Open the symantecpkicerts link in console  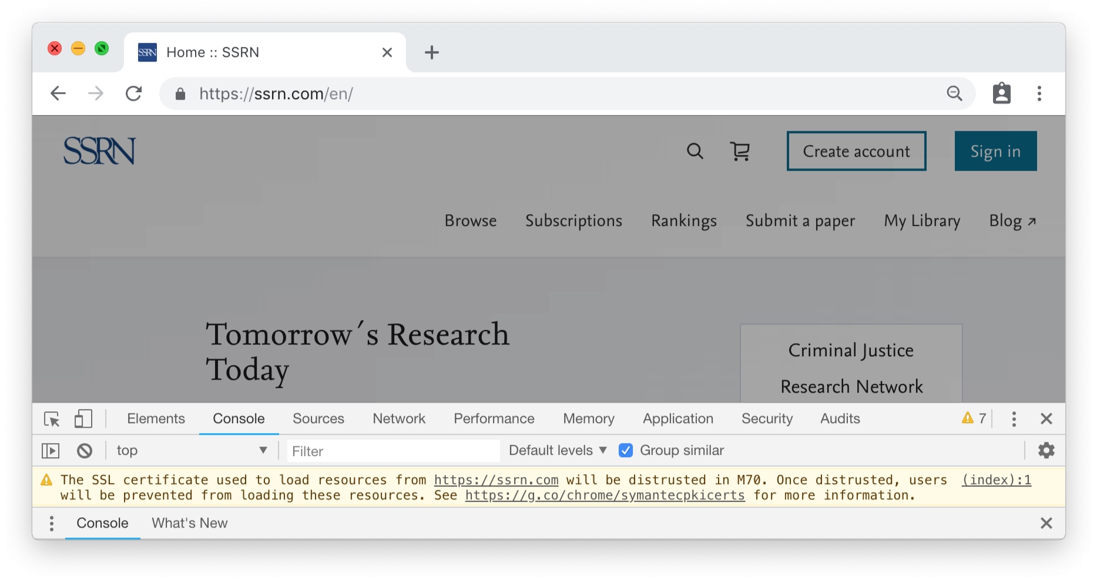tap(605, 495)
